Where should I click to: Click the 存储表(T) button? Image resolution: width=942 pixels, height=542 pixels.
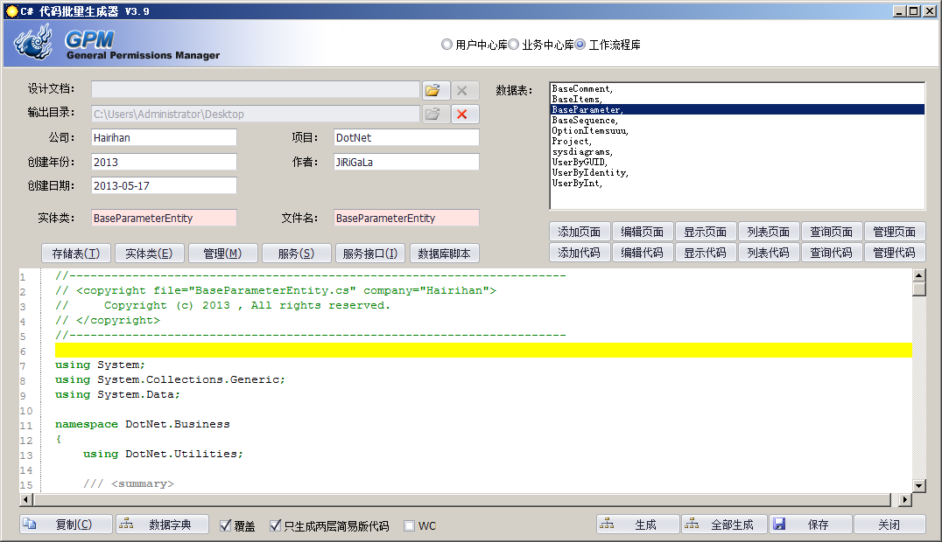pyautogui.click(x=76, y=254)
